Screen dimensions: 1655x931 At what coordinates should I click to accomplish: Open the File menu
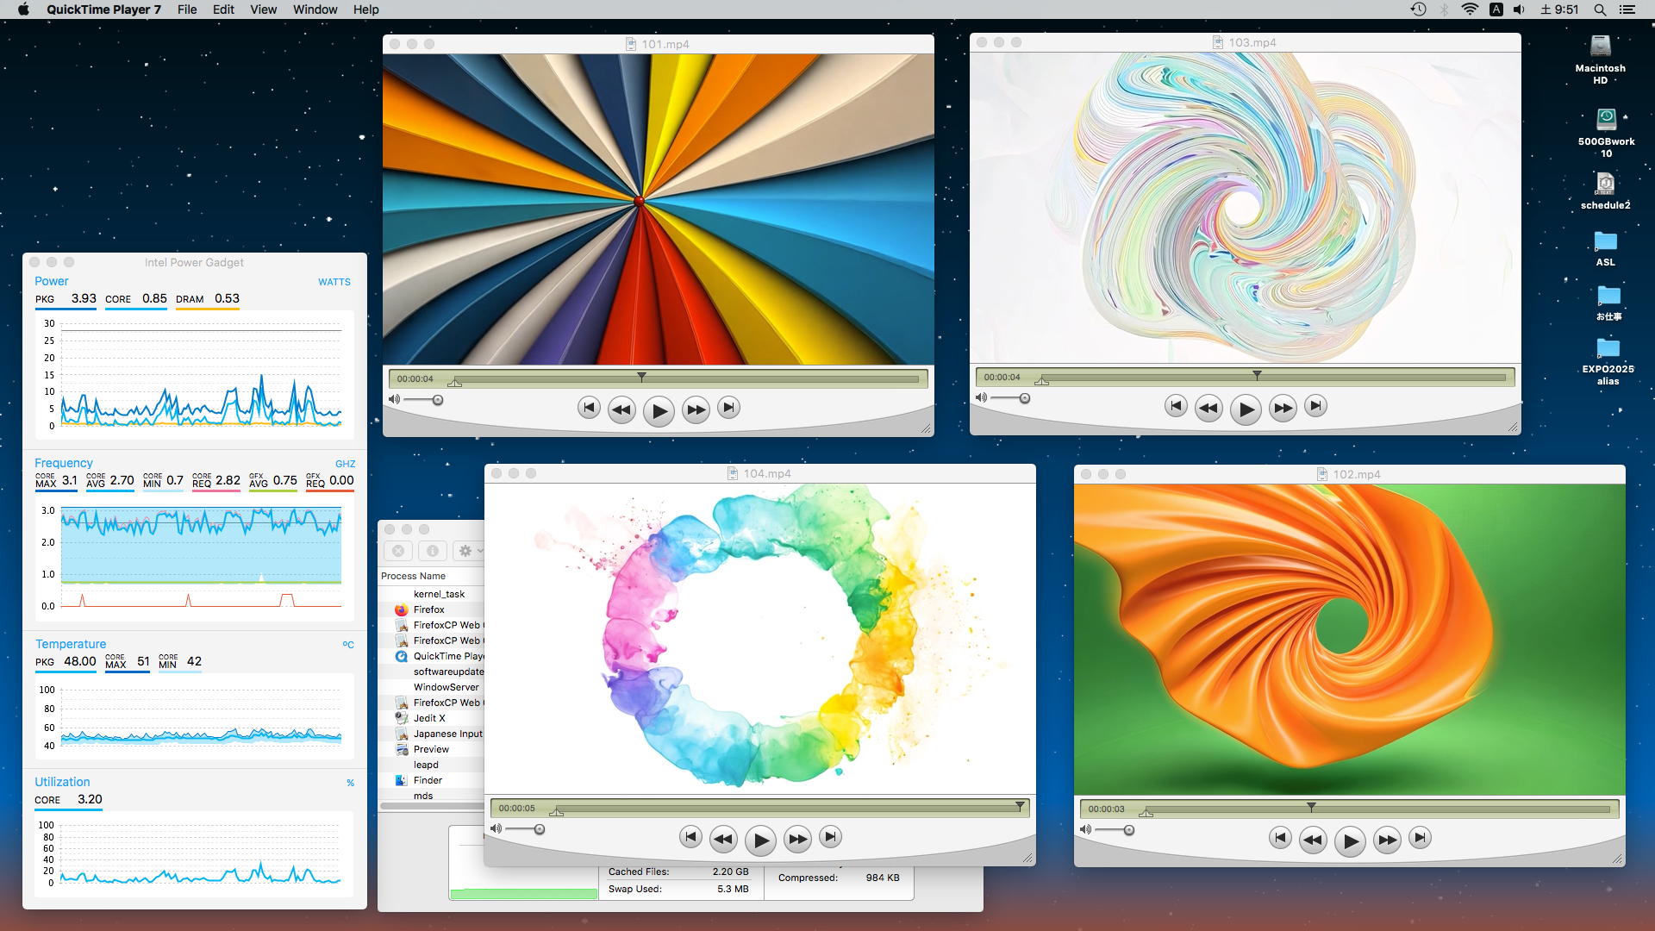tap(187, 9)
